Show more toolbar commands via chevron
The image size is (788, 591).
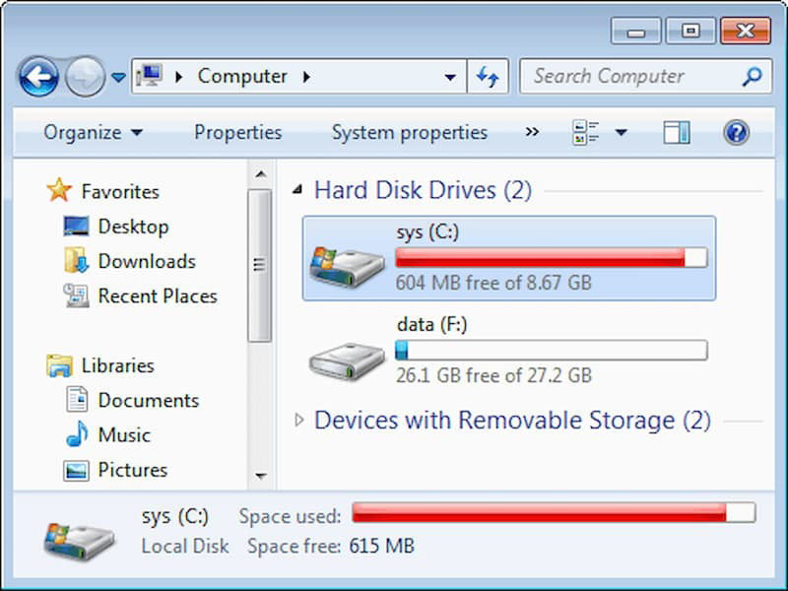pos(532,132)
